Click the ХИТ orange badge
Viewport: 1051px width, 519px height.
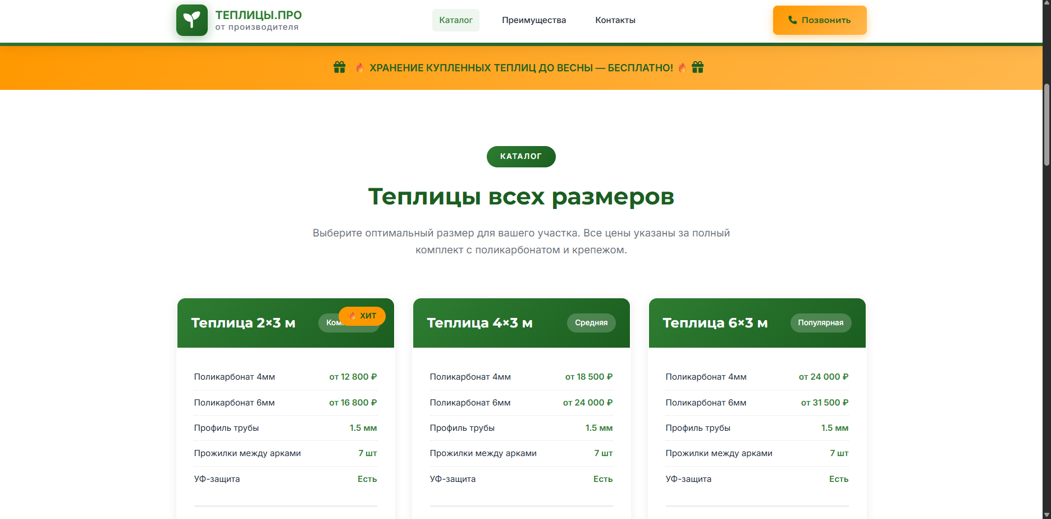362,316
